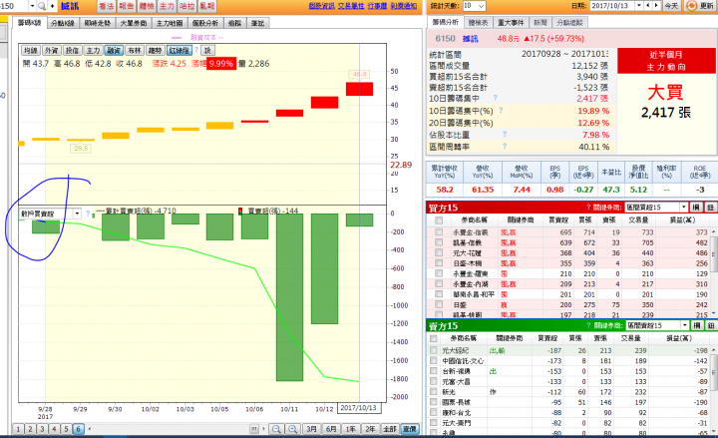Switch to the 個股分析 tab
This screenshot has height=438, width=718.
[x=205, y=23]
